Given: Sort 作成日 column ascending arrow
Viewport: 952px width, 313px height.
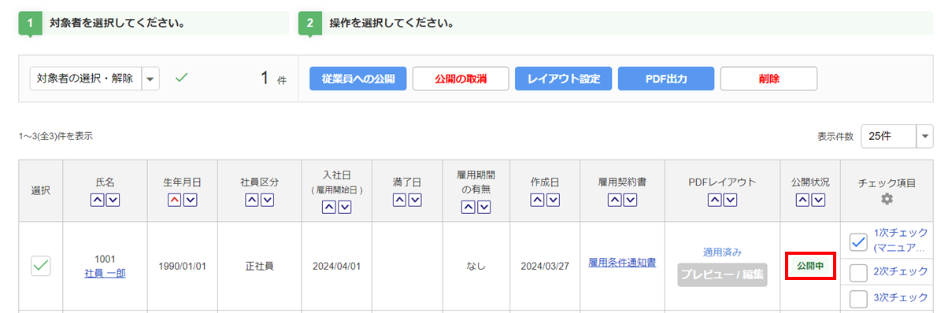Looking at the screenshot, I should point(538,200).
